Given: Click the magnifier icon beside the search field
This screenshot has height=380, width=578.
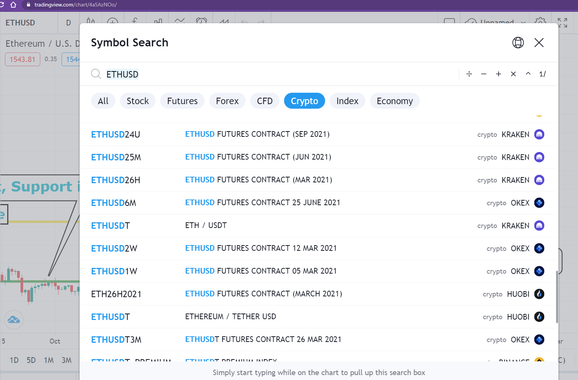Looking at the screenshot, I should 96,74.
